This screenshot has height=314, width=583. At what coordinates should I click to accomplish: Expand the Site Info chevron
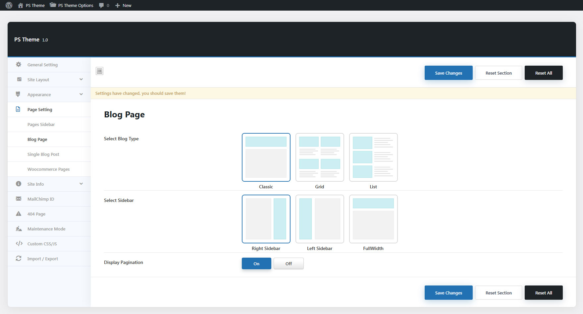point(81,184)
